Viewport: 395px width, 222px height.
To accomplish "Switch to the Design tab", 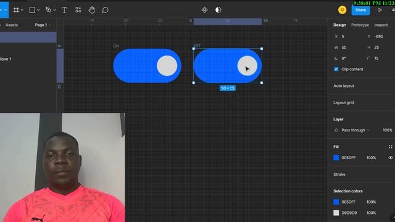I will 339,25.
